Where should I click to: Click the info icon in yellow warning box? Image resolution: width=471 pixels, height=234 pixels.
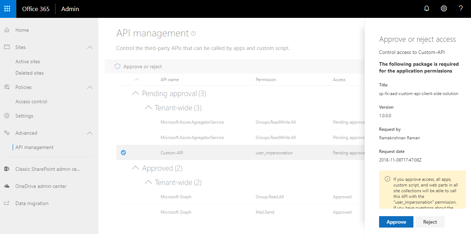387,179
